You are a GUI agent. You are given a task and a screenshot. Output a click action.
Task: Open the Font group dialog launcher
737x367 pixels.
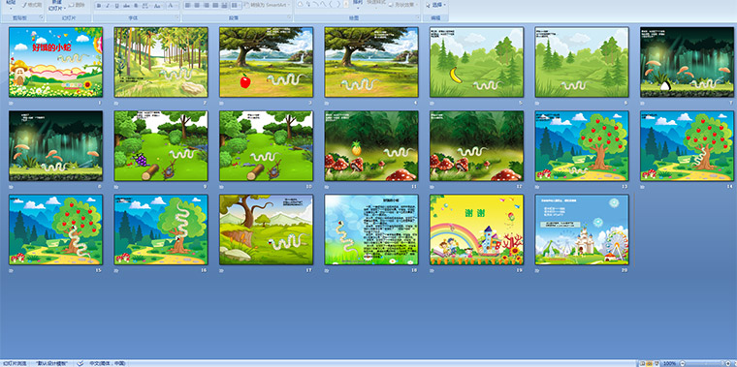point(177,17)
